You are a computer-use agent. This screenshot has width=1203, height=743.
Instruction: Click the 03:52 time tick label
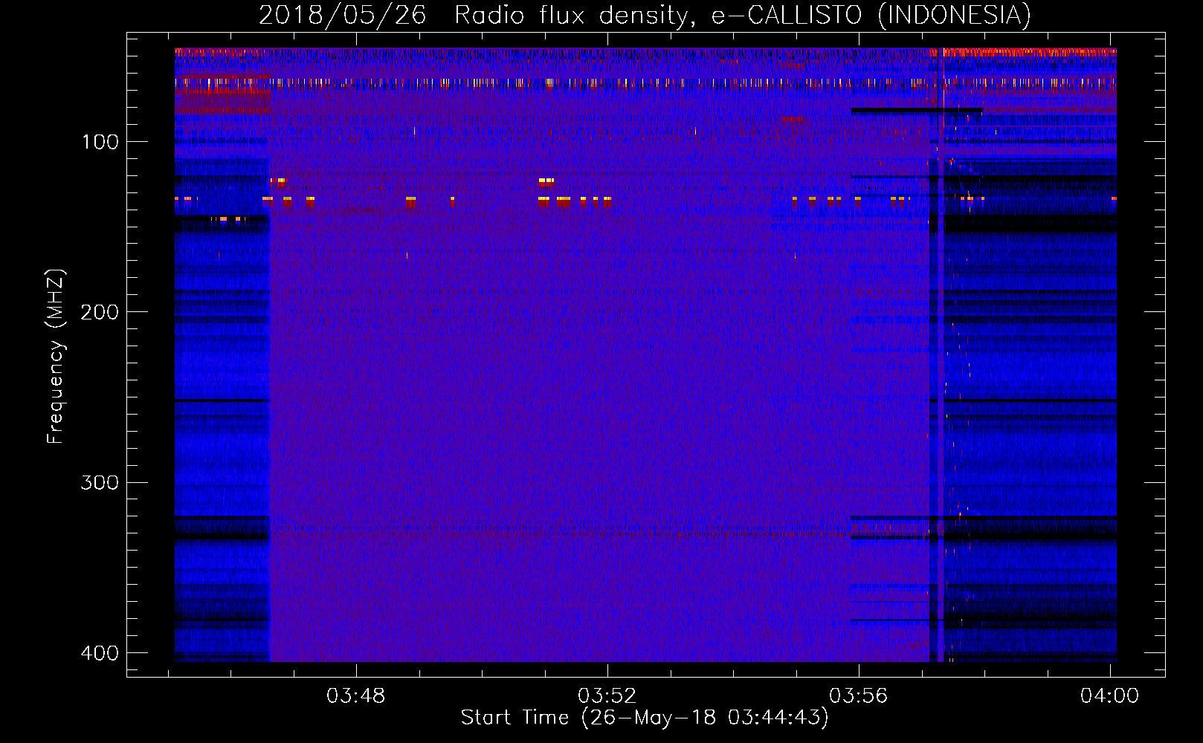[x=607, y=696]
